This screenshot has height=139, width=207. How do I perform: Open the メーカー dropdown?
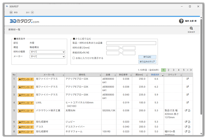pyautogui.click(x=48, y=57)
